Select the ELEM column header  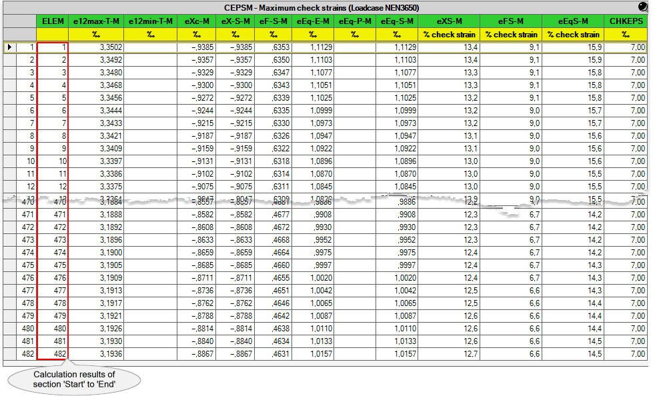point(53,21)
